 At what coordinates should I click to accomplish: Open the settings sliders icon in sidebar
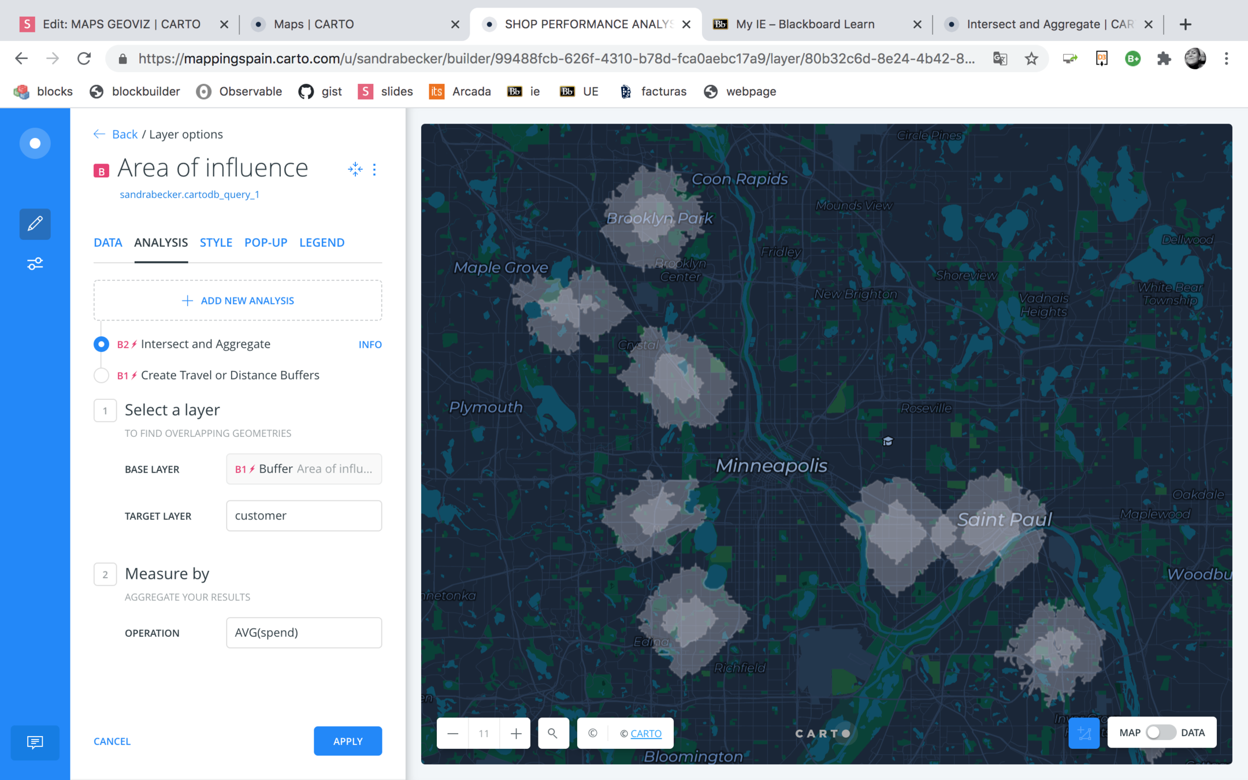pos(35,263)
